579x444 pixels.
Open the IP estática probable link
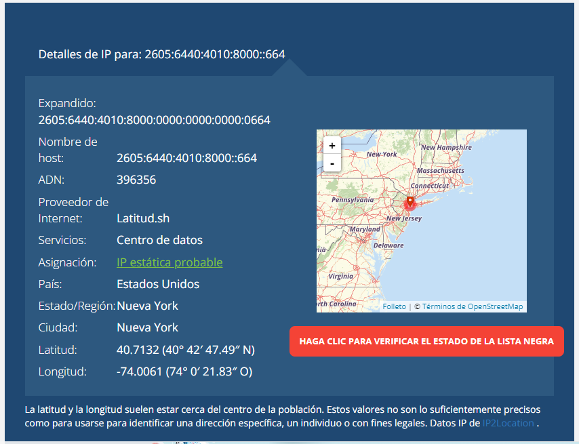[169, 262]
